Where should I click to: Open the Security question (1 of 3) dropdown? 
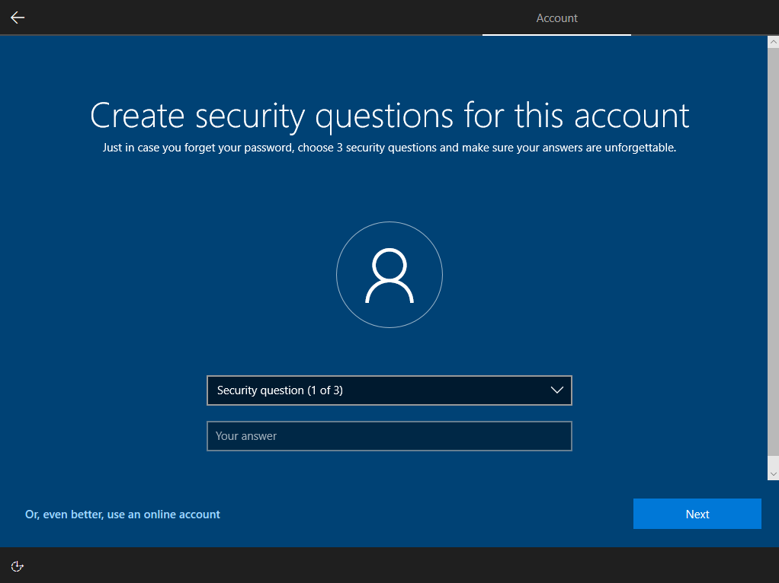(x=389, y=390)
